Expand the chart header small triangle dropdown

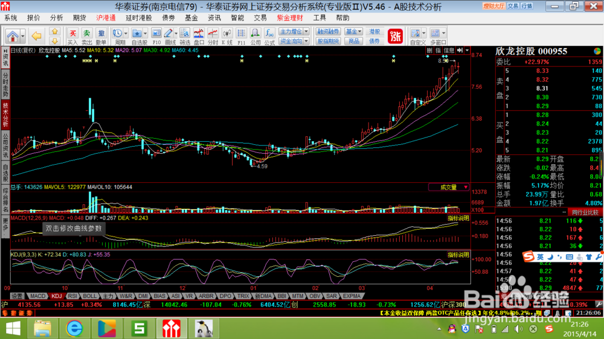click(x=467, y=51)
